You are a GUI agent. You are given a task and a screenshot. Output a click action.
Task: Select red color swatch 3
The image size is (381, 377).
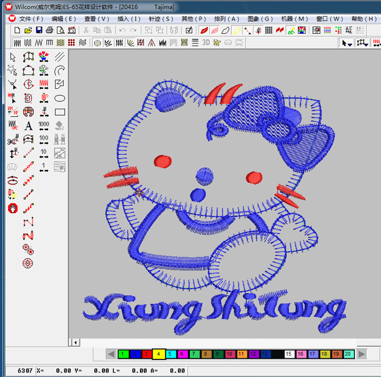tap(147, 354)
